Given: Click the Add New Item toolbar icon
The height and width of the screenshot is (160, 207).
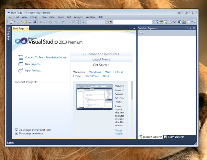Looking at the screenshot, I should coord(18,22).
